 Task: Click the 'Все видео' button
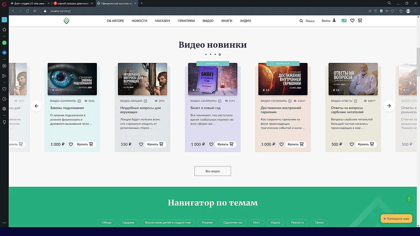tap(212, 171)
